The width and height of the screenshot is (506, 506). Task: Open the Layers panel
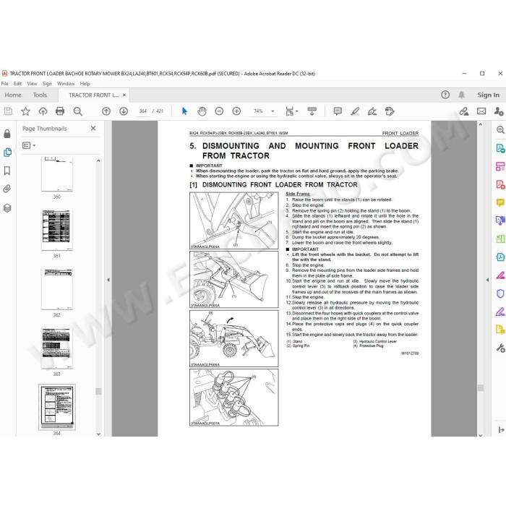point(7,208)
